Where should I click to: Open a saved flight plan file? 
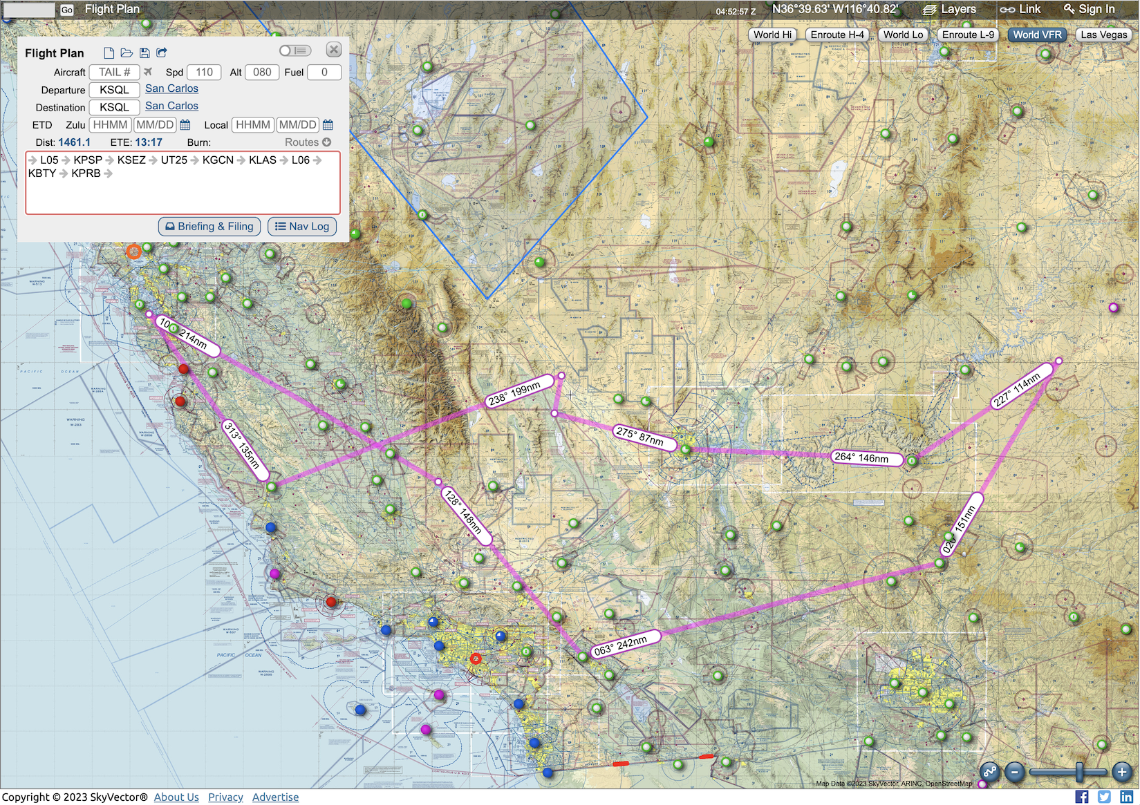(127, 53)
